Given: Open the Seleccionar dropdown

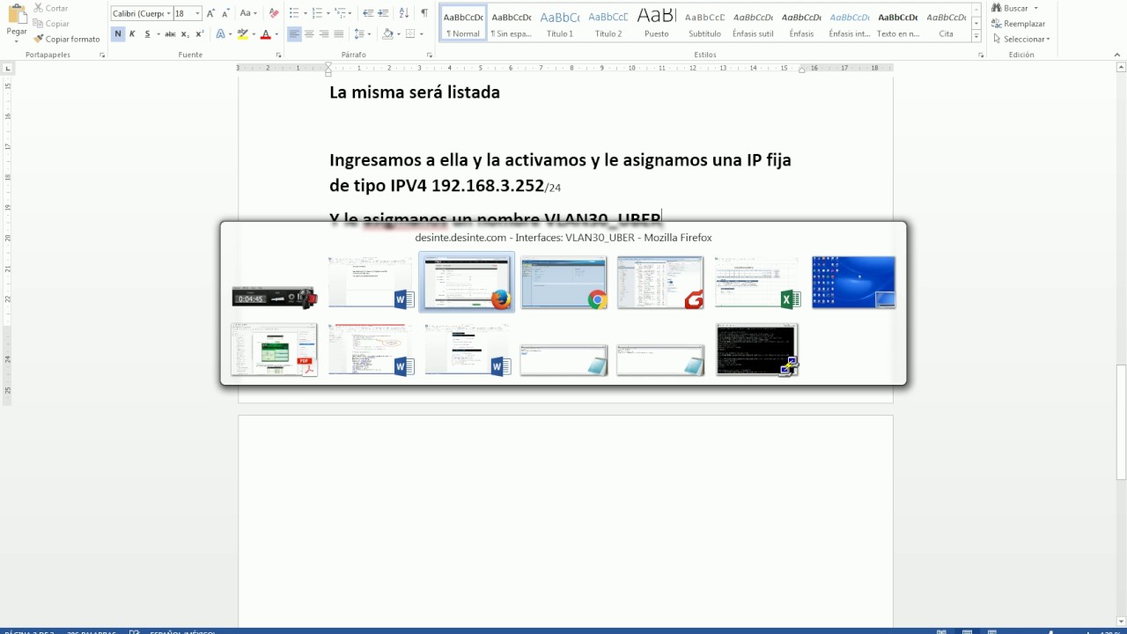Looking at the screenshot, I should tap(1021, 39).
